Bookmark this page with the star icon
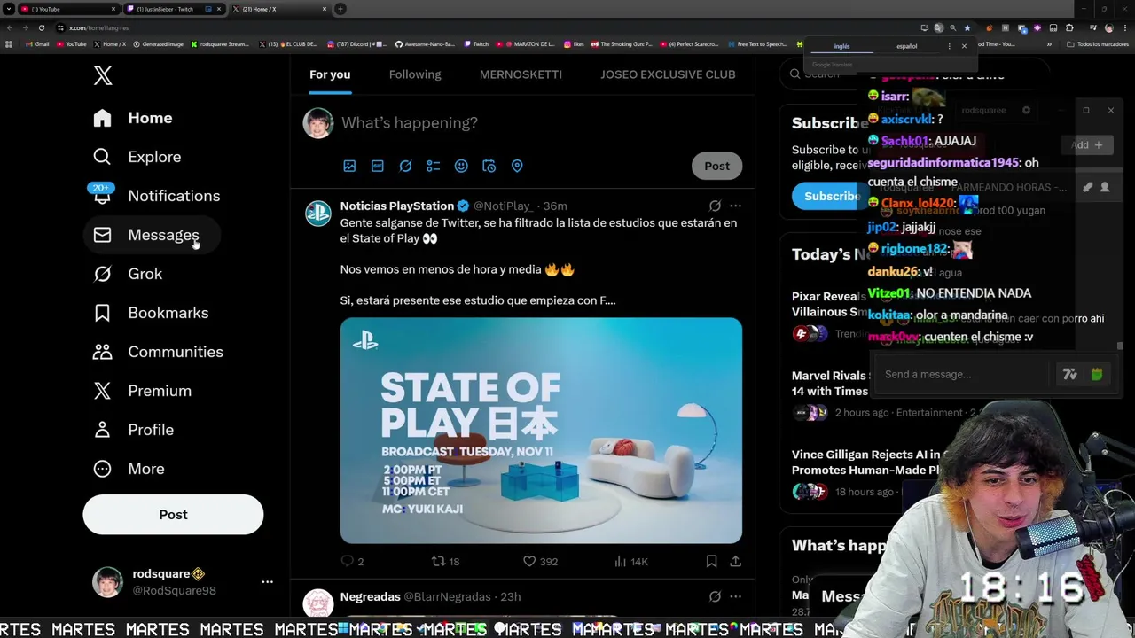 click(x=967, y=27)
